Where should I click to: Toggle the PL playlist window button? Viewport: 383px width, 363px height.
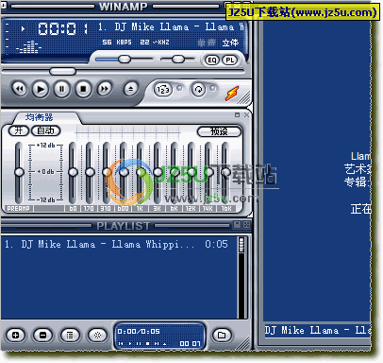tap(230, 60)
